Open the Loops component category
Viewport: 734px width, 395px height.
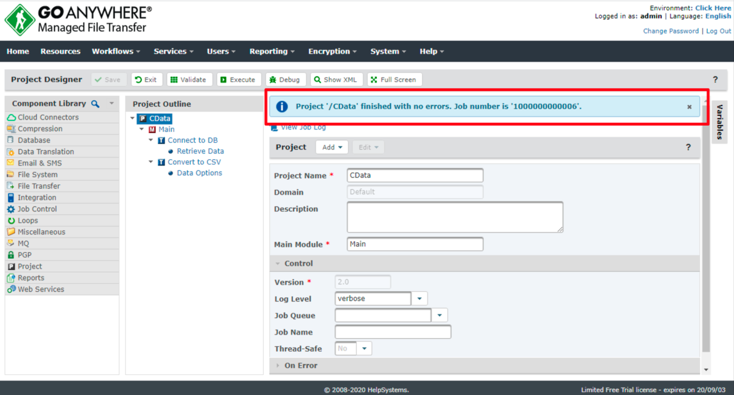[x=62, y=220]
